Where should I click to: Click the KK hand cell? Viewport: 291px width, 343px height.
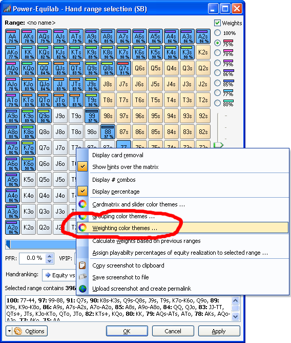pyautogui.click(x=28, y=52)
